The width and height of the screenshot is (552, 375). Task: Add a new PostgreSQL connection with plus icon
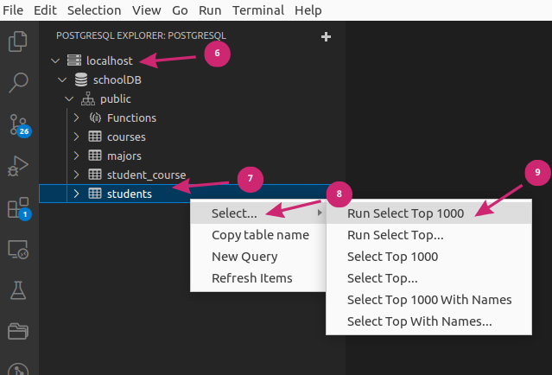[x=326, y=36]
